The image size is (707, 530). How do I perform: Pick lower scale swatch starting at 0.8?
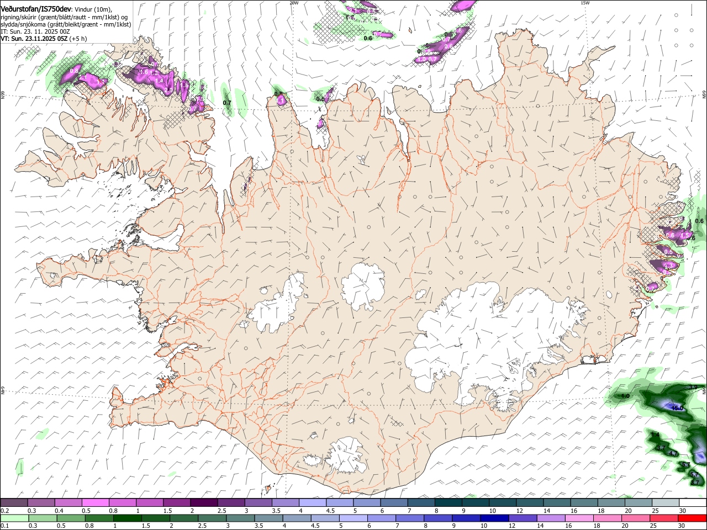99,518
